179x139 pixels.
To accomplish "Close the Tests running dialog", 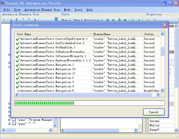I will click(x=165, y=25).
